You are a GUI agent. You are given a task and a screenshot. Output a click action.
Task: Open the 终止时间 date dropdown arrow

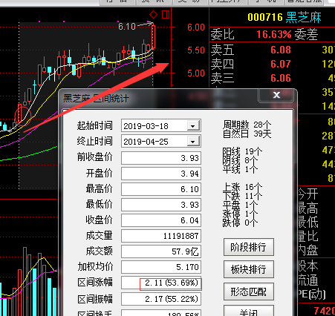click(x=192, y=142)
